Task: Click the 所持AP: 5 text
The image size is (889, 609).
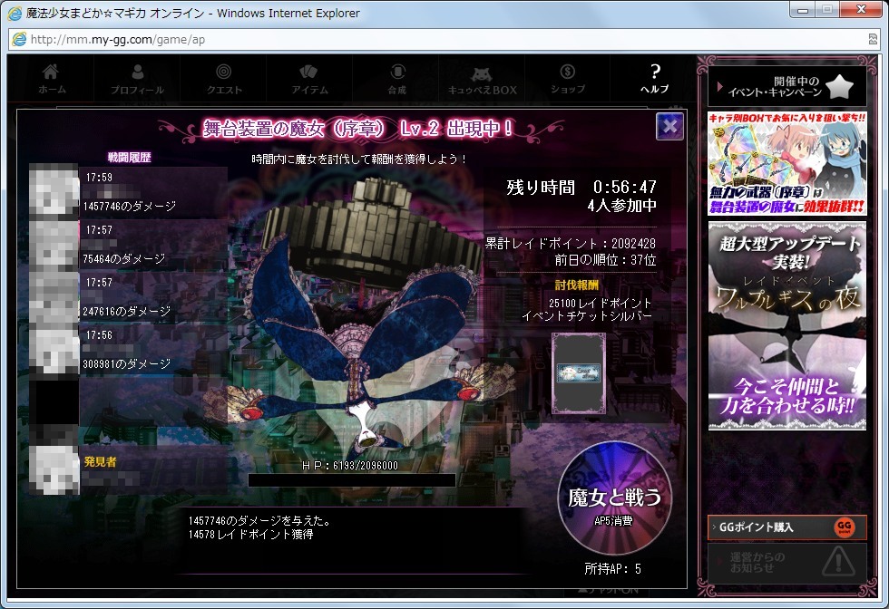Action: click(613, 569)
